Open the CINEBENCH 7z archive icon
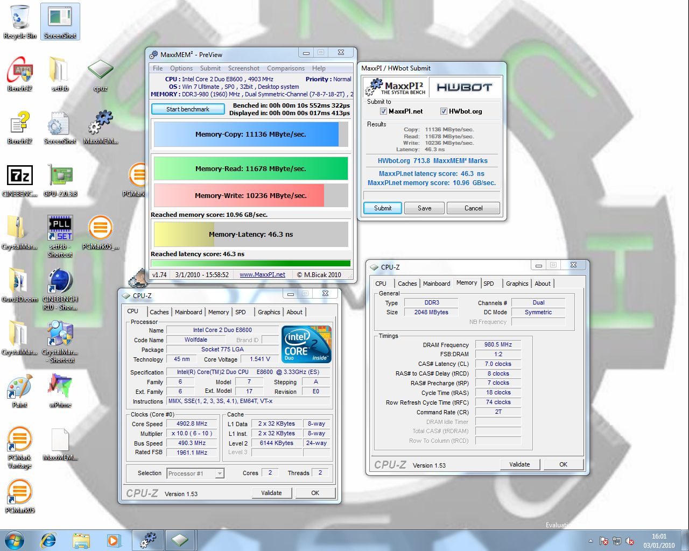Image resolution: width=689 pixels, height=551 pixels. point(19,180)
